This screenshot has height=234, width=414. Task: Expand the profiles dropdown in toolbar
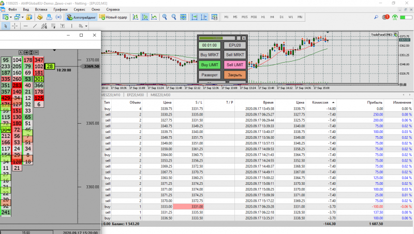24,17
